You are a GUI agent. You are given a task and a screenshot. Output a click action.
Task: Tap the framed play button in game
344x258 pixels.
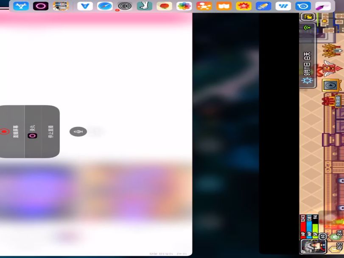[x=330, y=85]
